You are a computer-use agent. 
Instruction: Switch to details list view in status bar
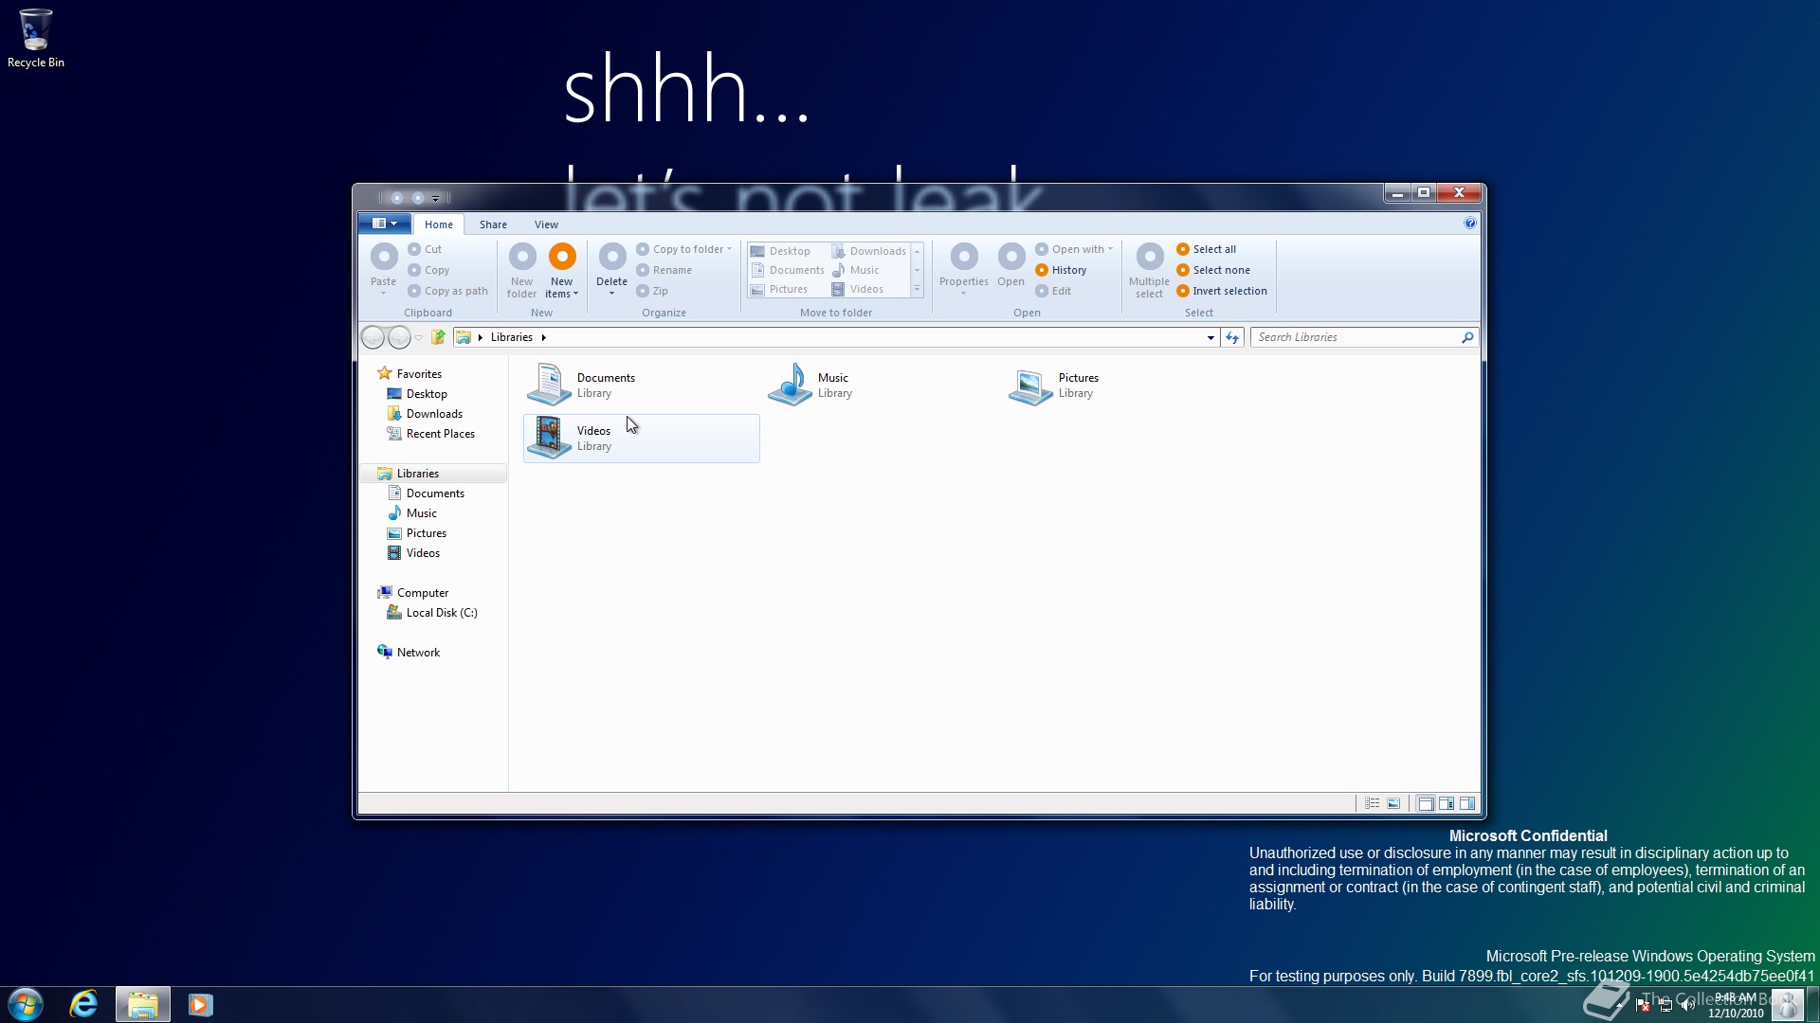tap(1372, 803)
